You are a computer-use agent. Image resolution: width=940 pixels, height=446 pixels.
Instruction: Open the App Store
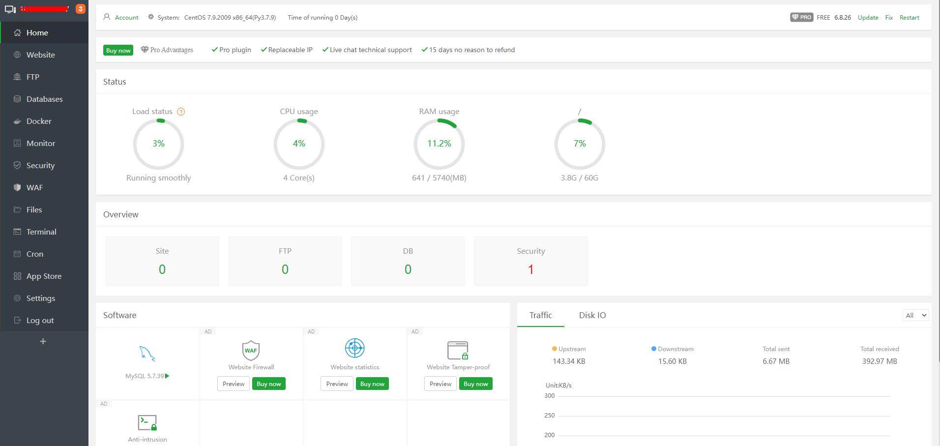click(44, 276)
